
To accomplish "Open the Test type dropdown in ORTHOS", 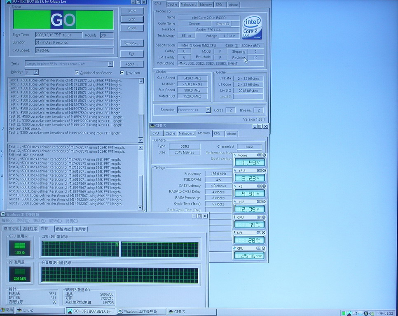I will tap(110, 64).
